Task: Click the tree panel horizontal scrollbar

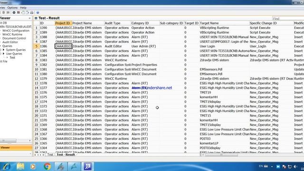Action: (8, 141)
